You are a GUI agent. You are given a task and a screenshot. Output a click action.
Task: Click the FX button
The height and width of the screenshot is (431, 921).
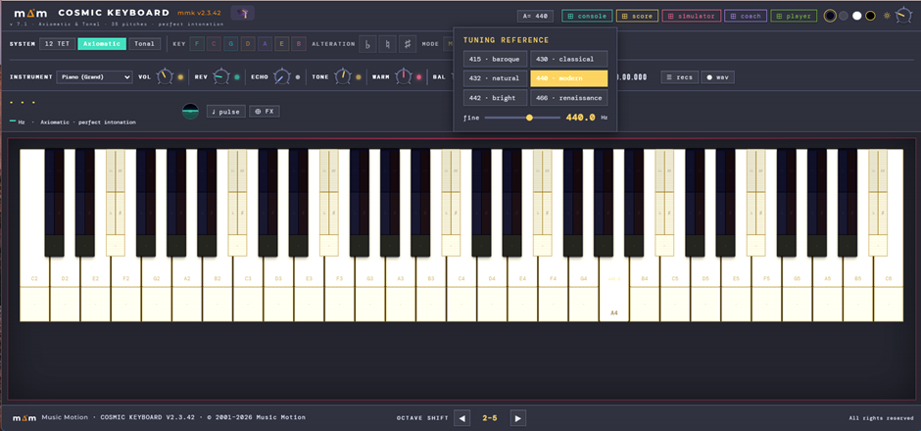[x=265, y=111]
